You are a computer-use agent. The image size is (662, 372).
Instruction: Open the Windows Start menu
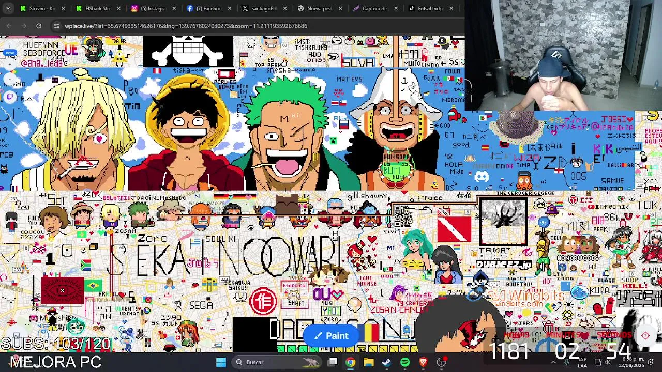coord(221,362)
